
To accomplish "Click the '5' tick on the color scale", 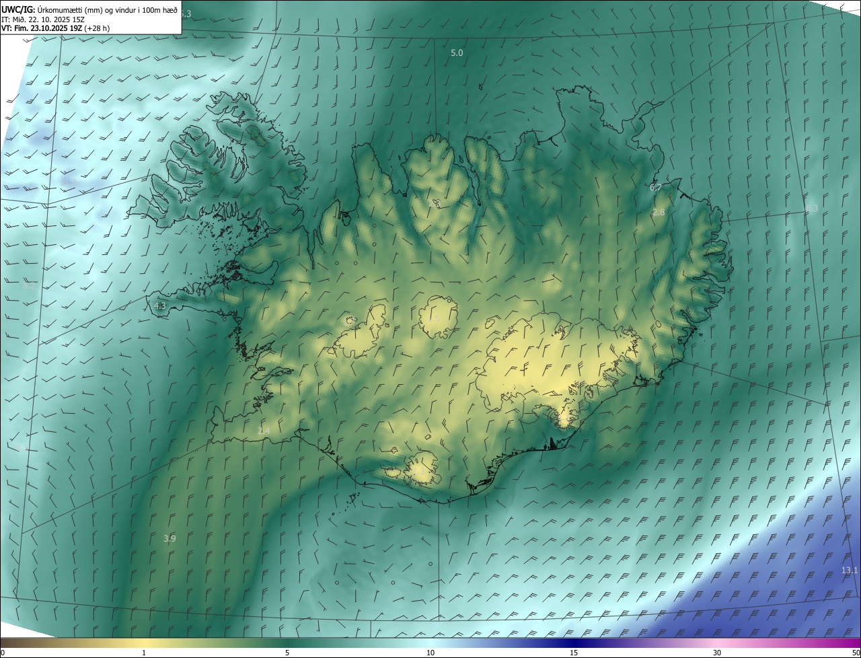I will point(287,653).
